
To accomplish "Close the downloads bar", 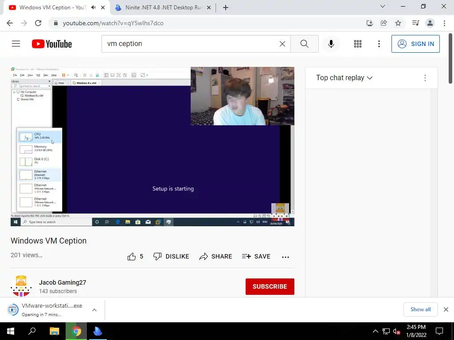I will [x=446, y=309].
